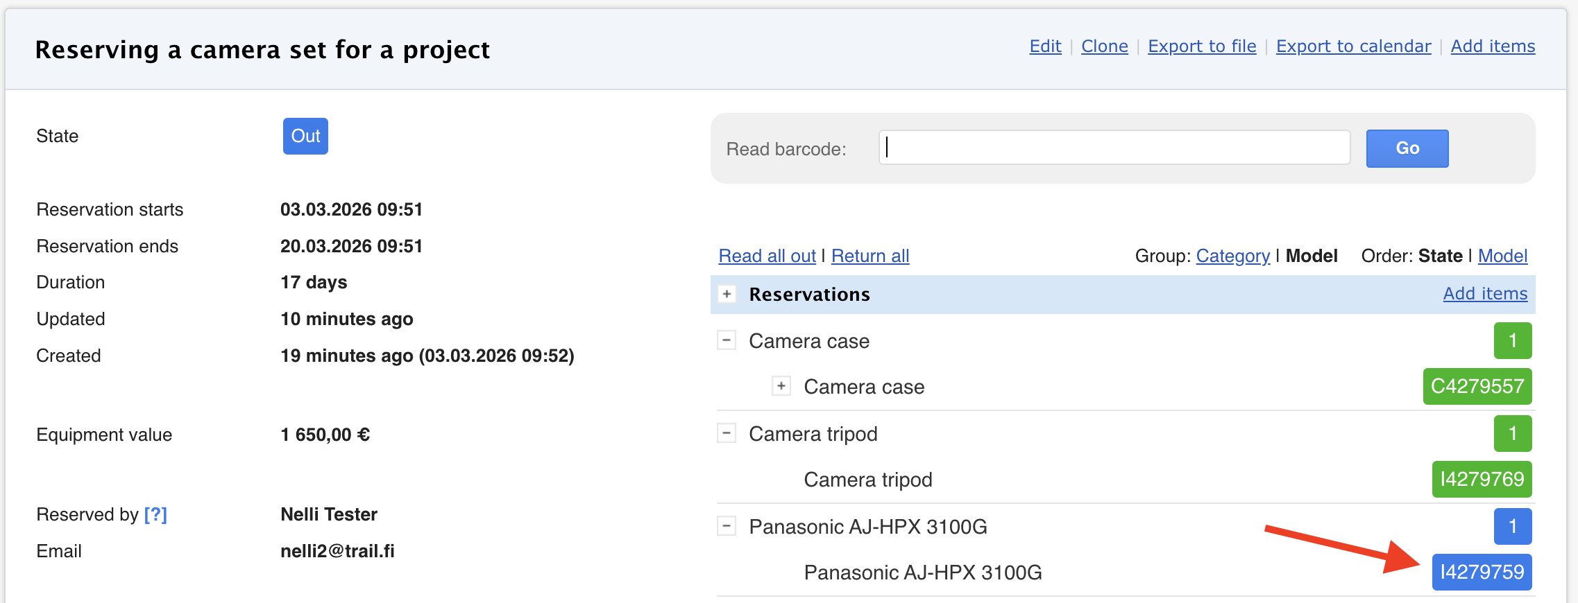Open the Reserved by help [?] link
This screenshot has height=603, width=1578.
click(x=155, y=514)
